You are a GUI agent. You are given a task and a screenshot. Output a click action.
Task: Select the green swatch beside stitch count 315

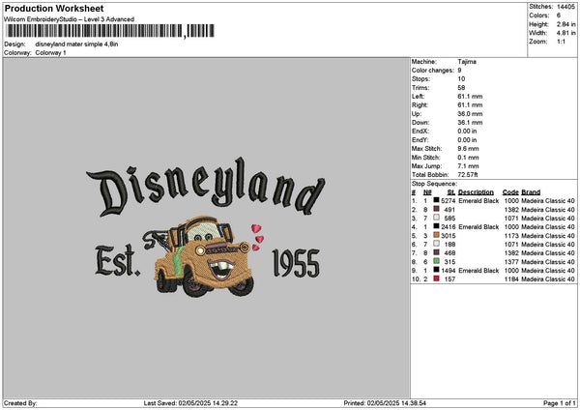click(437, 261)
